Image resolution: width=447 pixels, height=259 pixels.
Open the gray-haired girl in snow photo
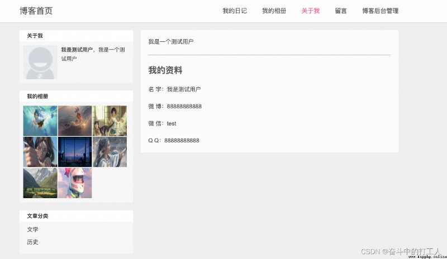[x=110, y=152]
